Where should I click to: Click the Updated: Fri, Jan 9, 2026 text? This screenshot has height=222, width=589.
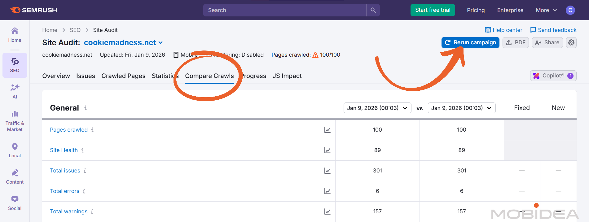tap(132, 55)
